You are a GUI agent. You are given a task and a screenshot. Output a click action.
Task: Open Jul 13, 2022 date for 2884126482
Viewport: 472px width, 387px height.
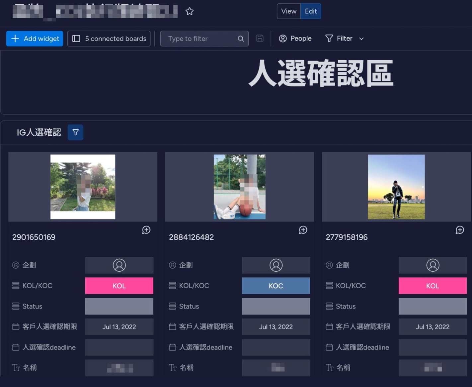276,327
